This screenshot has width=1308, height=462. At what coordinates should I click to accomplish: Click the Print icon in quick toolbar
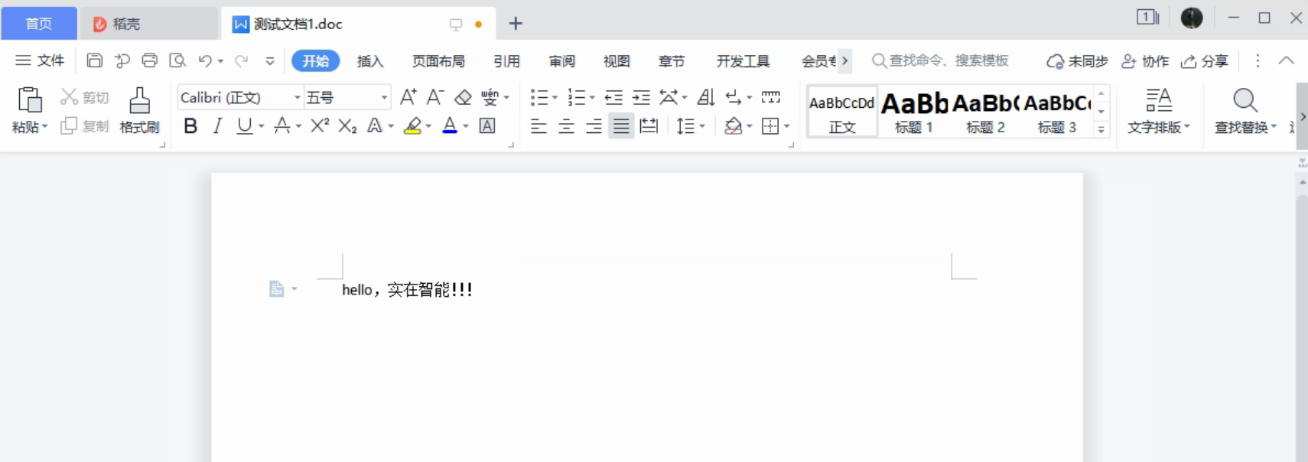pyautogui.click(x=150, y=60)
